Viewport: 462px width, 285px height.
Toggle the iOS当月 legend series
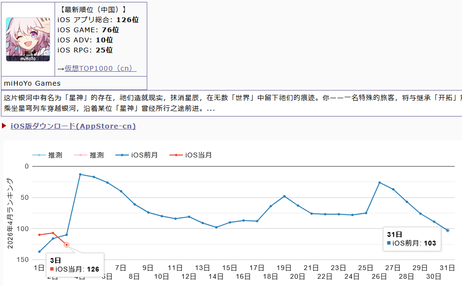click(191, 155)
